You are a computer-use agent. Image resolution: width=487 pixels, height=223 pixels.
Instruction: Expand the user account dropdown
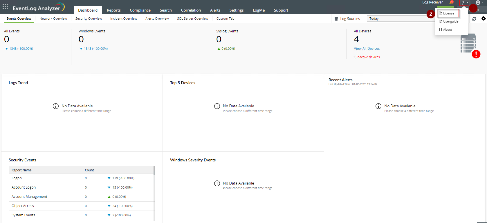click(479, 3)
